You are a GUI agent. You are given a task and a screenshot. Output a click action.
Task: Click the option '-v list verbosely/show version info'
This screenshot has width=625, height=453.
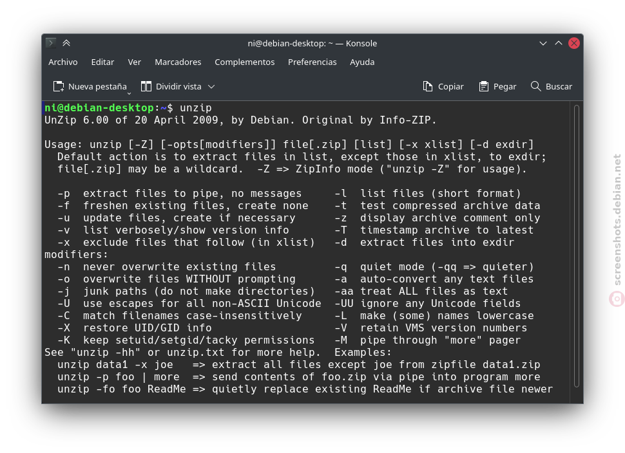[x=173, y=230]
